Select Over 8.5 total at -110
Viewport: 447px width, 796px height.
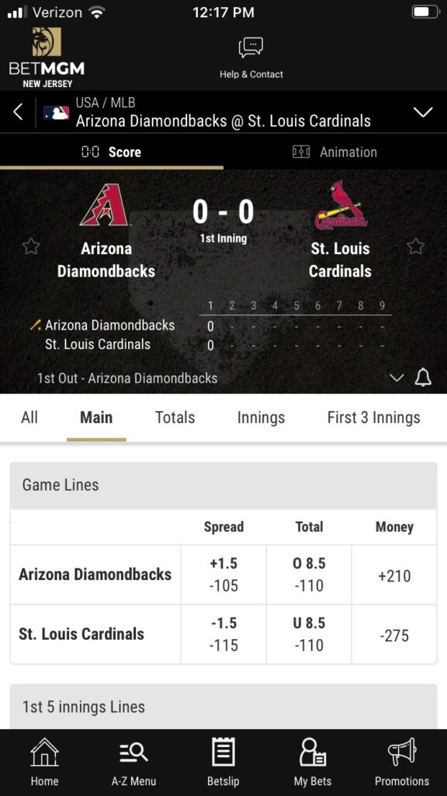309,574
